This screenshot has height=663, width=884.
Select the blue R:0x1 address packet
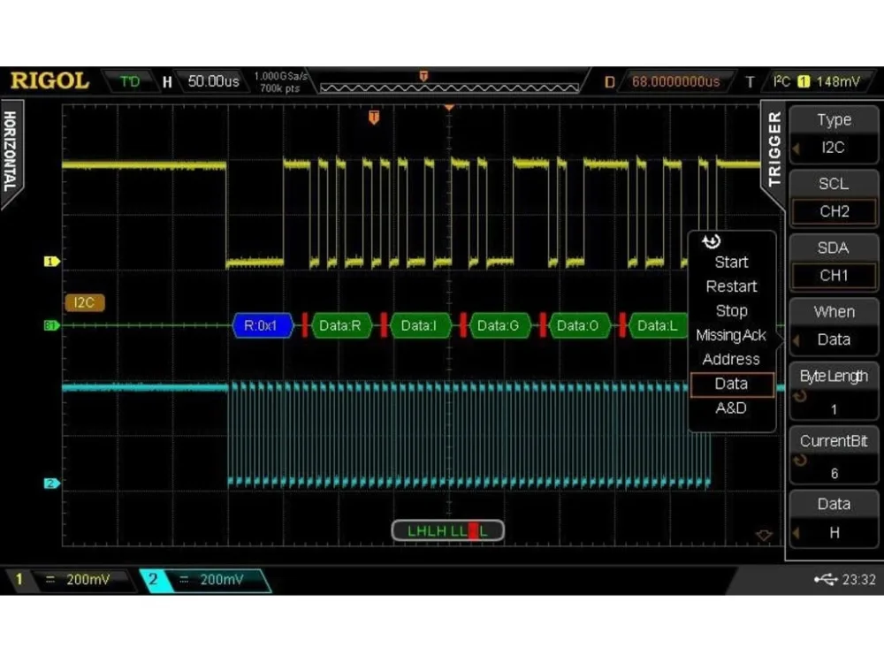click(263, 325)
